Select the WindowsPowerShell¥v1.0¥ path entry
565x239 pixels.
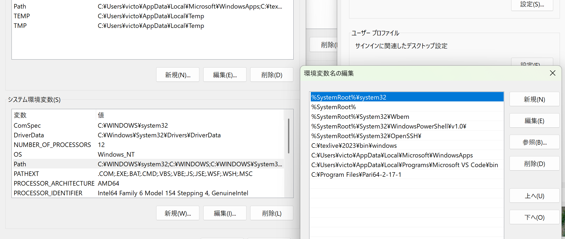[x=407, y=126]
